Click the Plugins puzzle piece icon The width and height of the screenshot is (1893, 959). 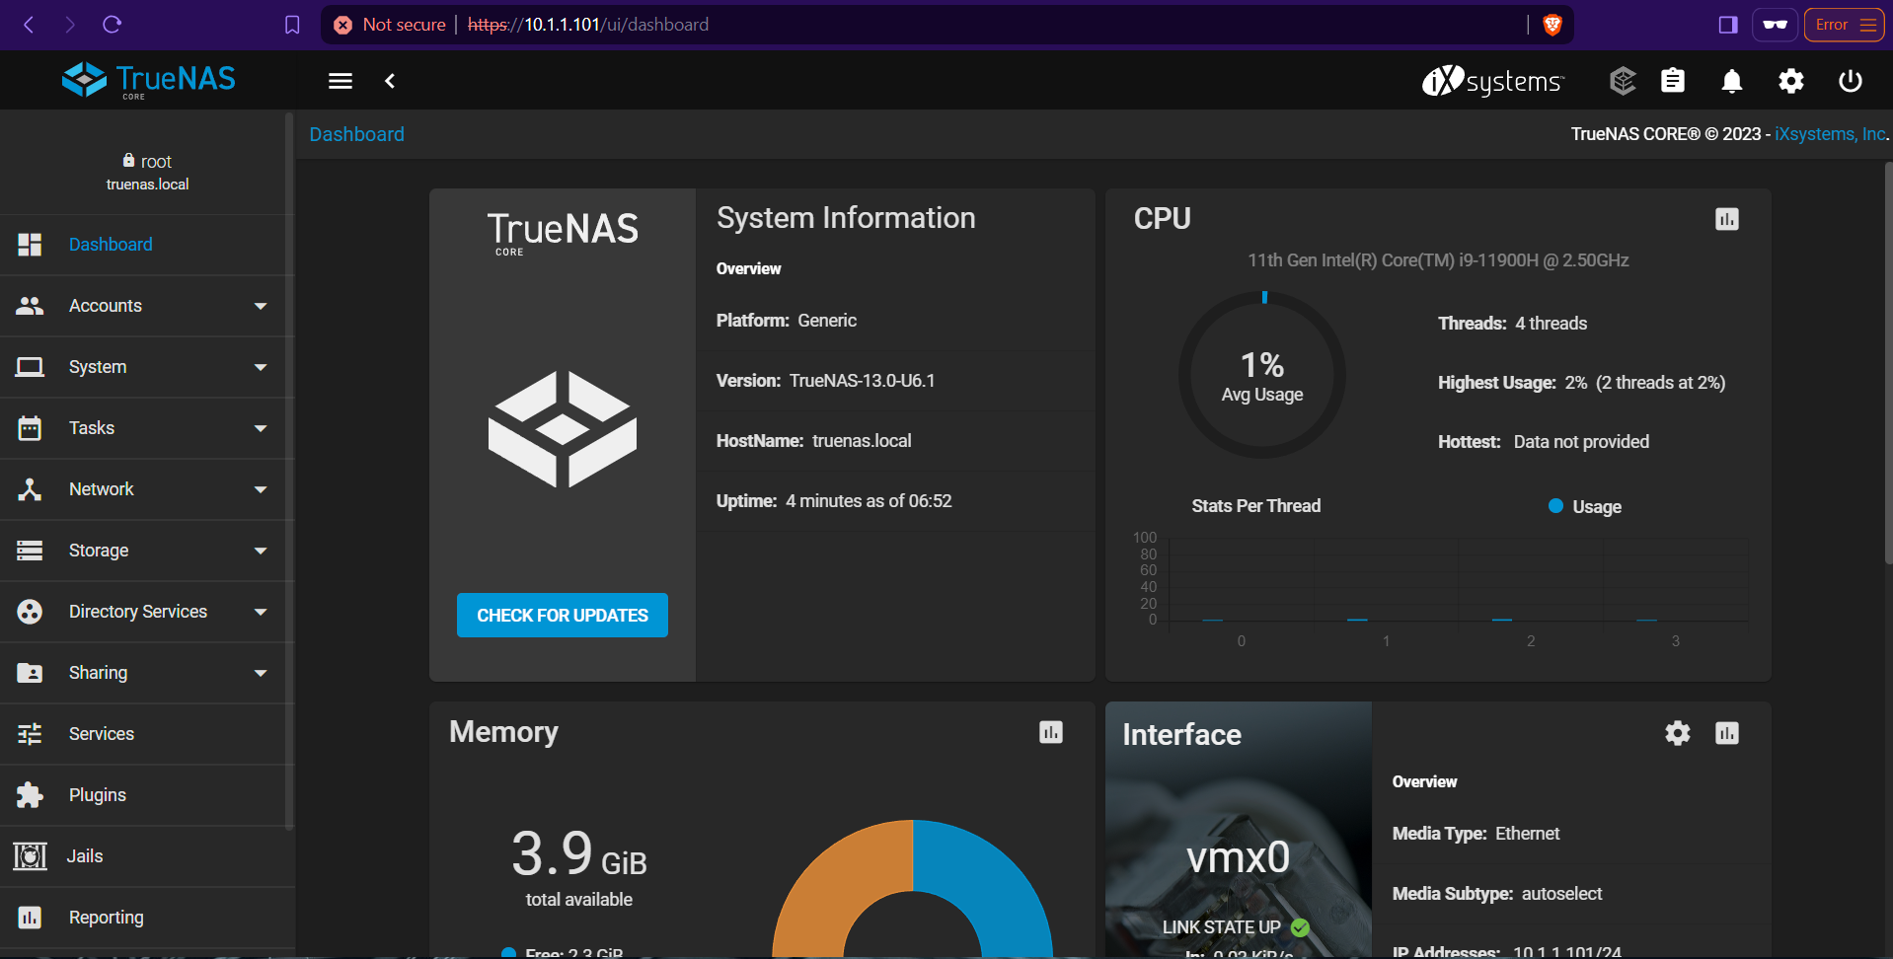(30, 795)
